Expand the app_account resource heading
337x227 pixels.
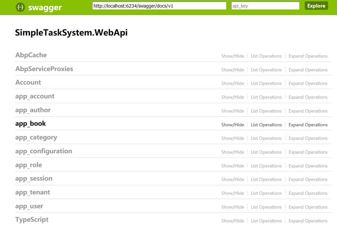[35, 96]
